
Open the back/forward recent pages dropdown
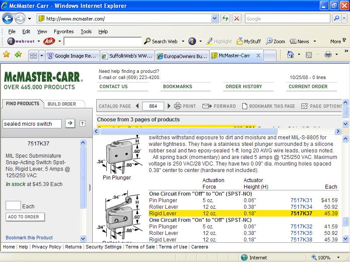pos(29,19)
